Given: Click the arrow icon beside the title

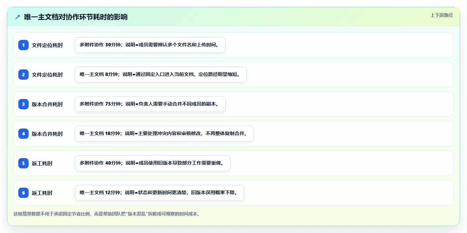Looking at the screenshot, I should tap(18, 17).
